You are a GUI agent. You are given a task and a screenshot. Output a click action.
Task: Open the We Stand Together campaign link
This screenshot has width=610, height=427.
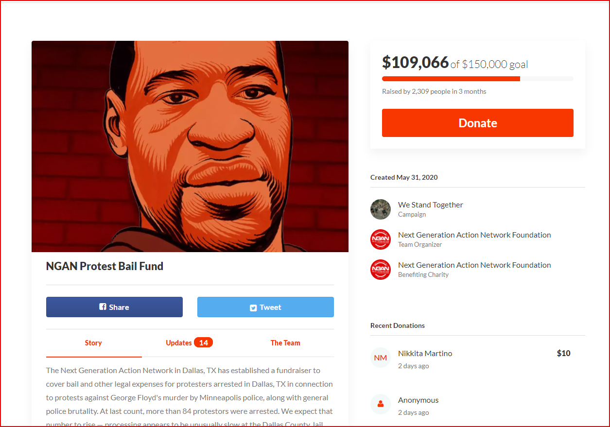(x=431, y=205)
